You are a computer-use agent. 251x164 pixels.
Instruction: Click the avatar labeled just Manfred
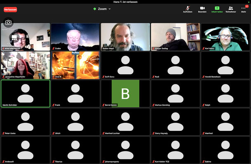pyautogui.click(x=225, y=122)
